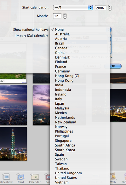Select New Zealand from list

pyautogui.click(x=80, y=122)
